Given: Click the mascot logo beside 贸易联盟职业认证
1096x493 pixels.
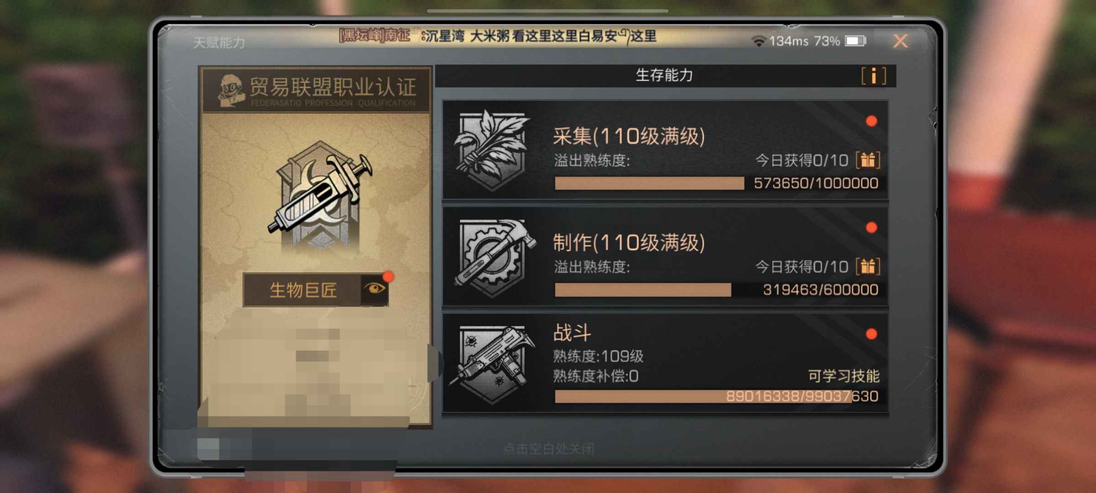Looking at the screenshot, I should pos(232,90).
